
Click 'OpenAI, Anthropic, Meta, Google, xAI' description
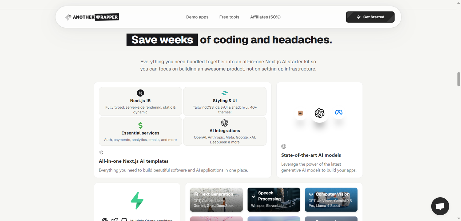click(x=225, y=140)
